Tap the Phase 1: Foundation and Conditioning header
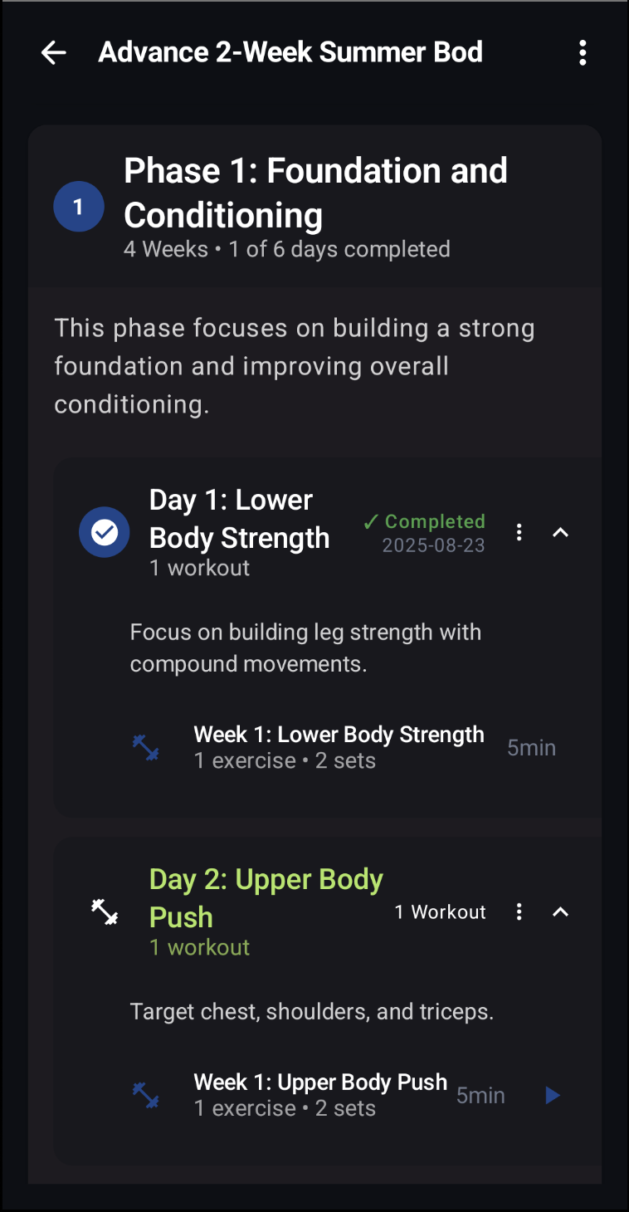Image resolution: width=629 pixels, height=1212 pixels. 315,193
